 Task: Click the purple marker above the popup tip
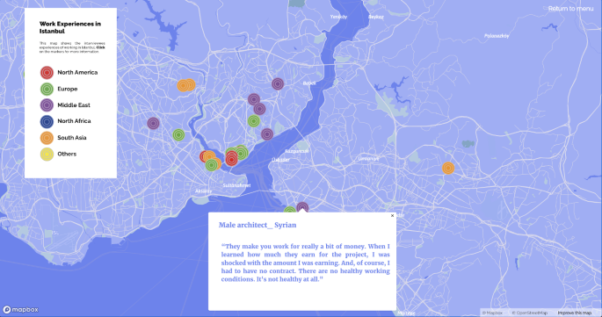tap(302, 207)
